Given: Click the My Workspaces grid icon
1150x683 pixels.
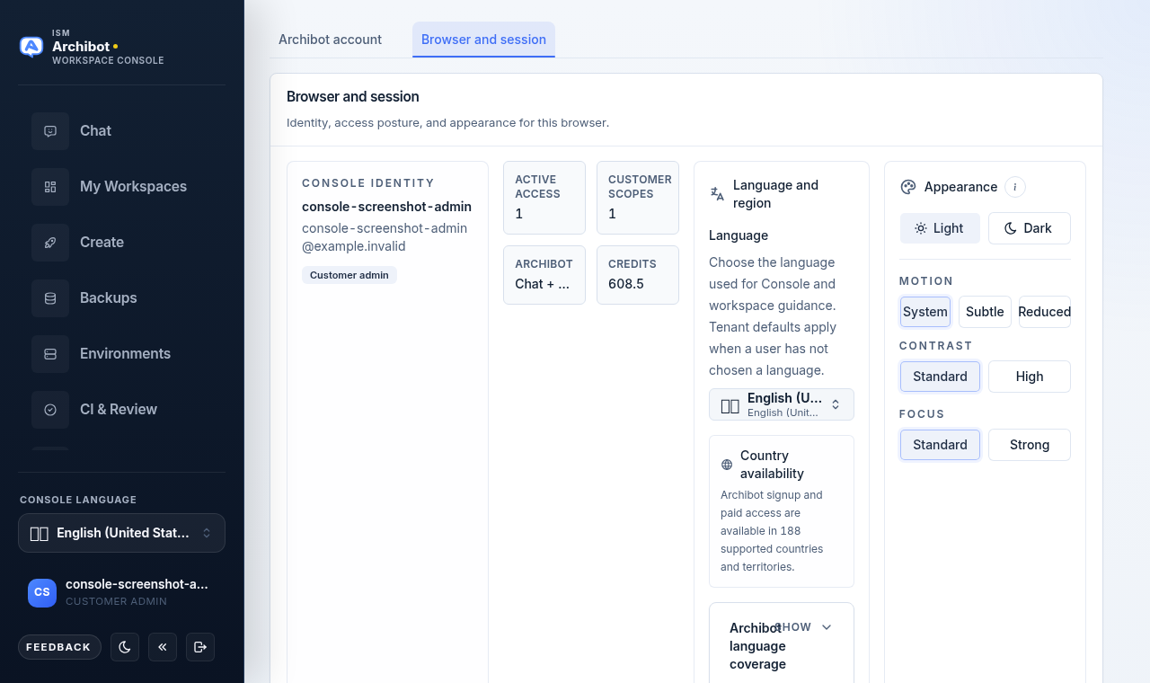Looking at the screenshot, I should tap(50, 187).
